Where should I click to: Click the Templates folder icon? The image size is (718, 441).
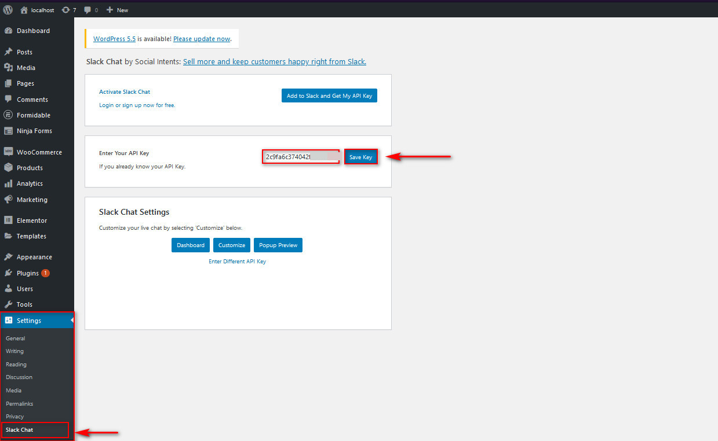(x=8, y=236)
